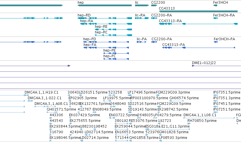
Task: Click the LP17496.5prime EST label
Action: (x=142, y=92)
